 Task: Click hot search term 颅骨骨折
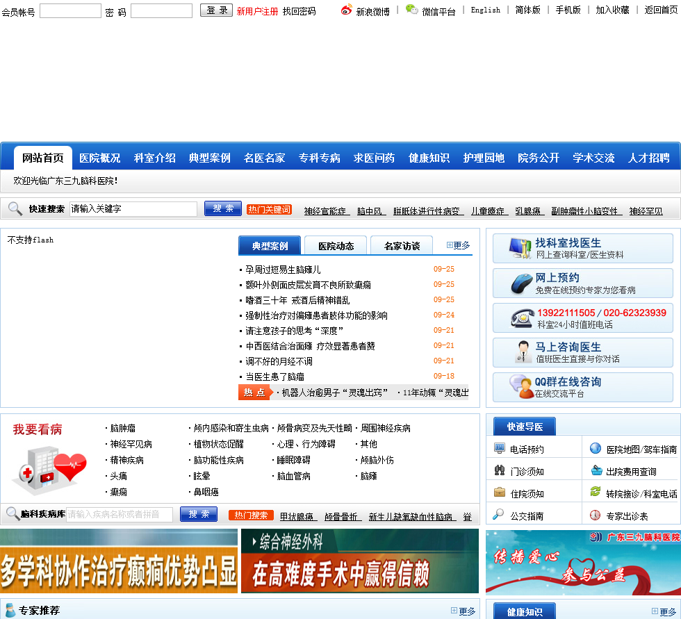pyautogui.click(x=341, y=517)
